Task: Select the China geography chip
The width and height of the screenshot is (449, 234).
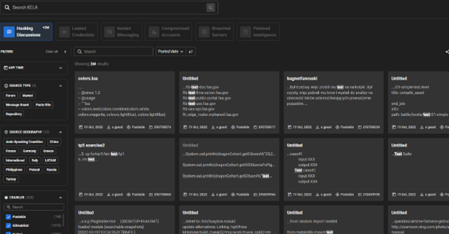Action: click(x=54, y=142)
